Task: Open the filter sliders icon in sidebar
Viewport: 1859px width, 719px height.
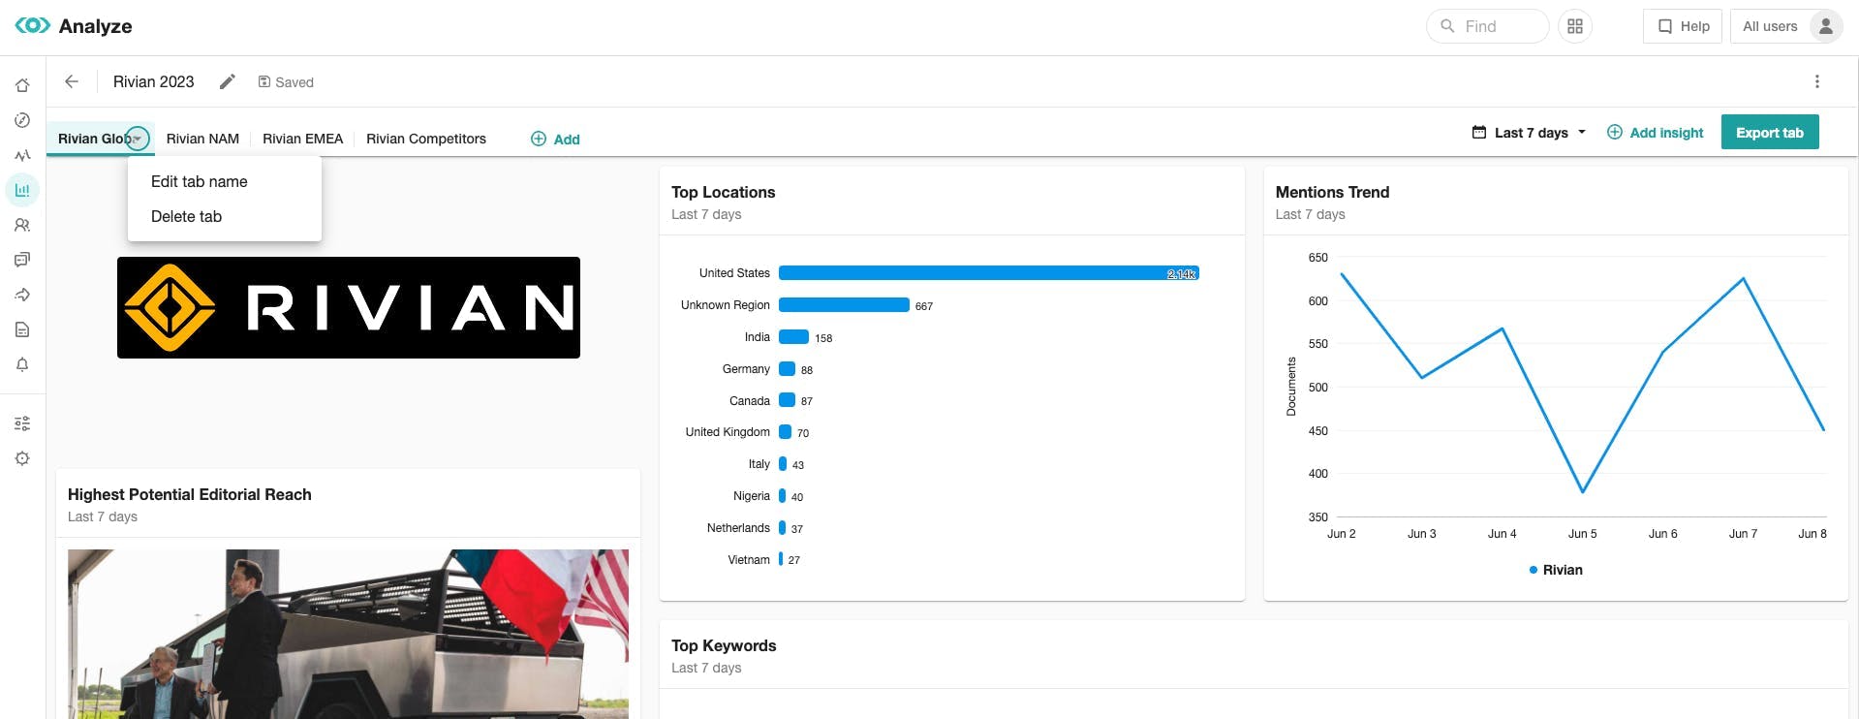Action: click(22, 423)
